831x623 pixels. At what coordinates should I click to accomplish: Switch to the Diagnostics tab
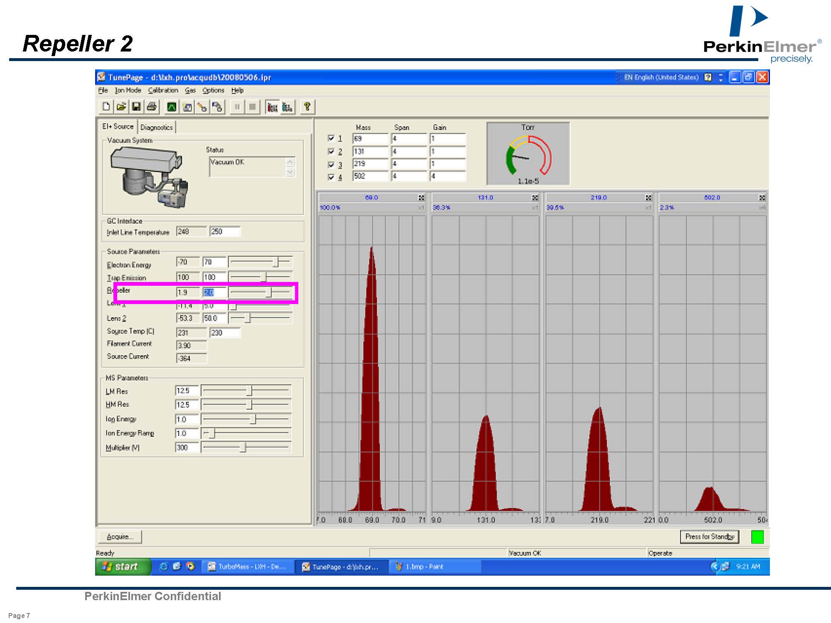coord(157,127)
